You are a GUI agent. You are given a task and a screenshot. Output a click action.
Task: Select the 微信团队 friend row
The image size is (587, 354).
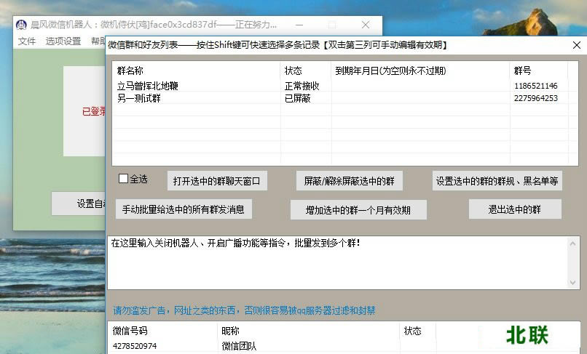(240, 346)
